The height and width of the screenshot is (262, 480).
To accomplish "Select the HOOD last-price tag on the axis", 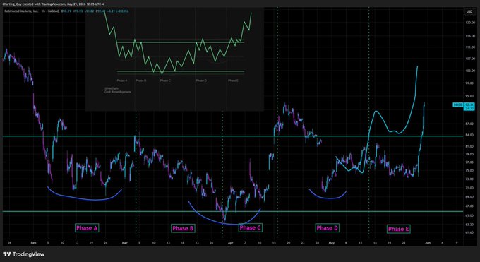I will click(x=464, y=107).
